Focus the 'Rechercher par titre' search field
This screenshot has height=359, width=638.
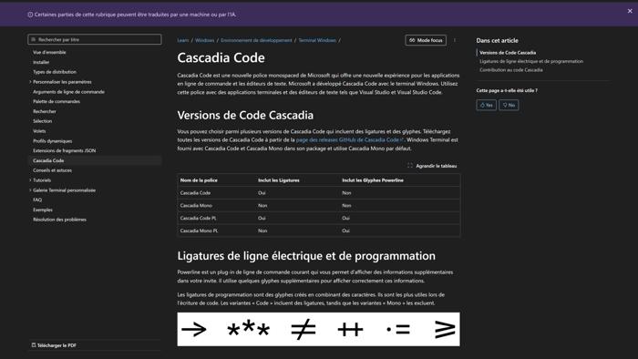[95, 39]
